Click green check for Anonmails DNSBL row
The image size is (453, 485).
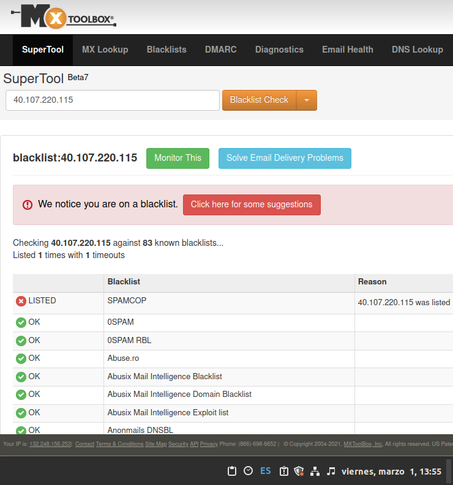[21, 430]
